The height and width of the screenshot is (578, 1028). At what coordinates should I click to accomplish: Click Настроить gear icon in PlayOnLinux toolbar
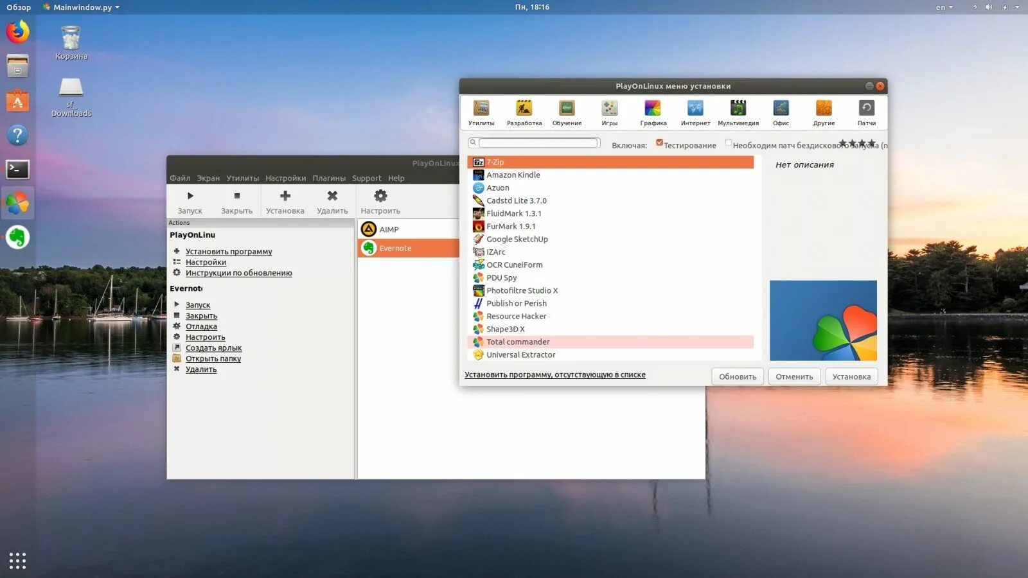(380, 196)
